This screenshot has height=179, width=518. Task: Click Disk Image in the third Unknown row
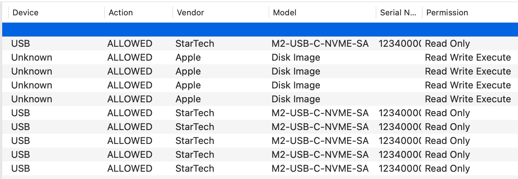[296, 85]
